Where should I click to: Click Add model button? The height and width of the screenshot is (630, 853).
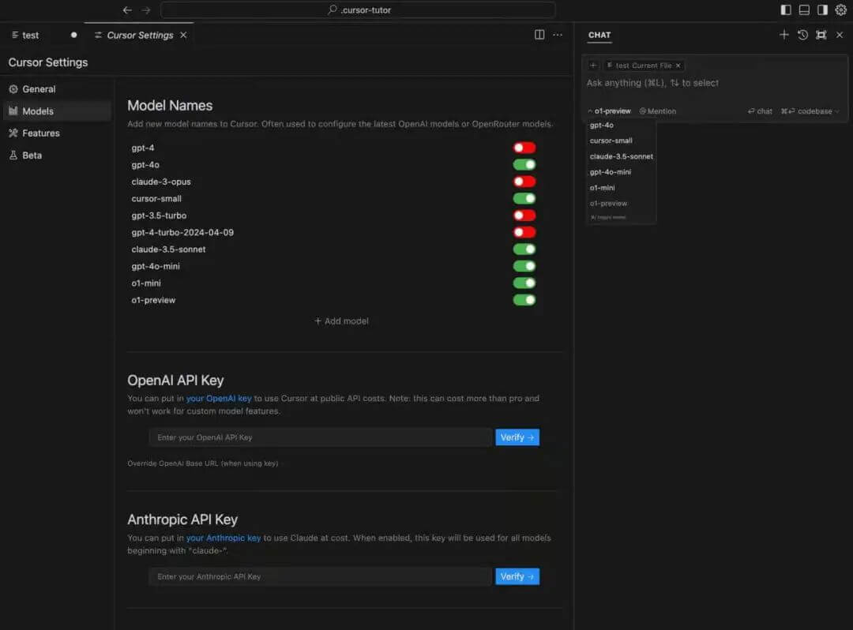pos(341,321)
